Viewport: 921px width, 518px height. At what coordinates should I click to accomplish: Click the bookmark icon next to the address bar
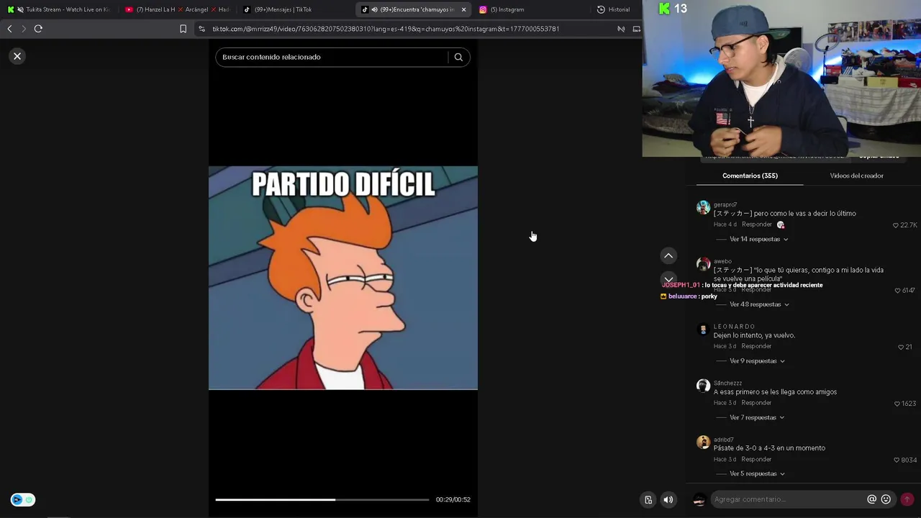tap(183, 29)
